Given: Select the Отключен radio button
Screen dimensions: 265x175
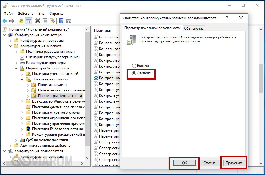Looking at the screenshot, I should tap(134, 73).
